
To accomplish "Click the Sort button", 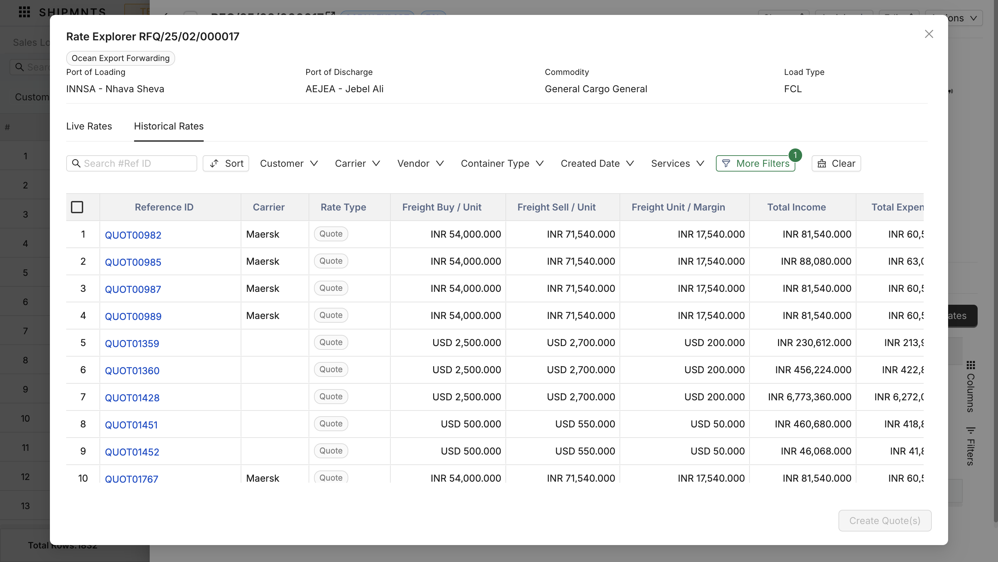I will pyautogui.click(x=225, y=163).
